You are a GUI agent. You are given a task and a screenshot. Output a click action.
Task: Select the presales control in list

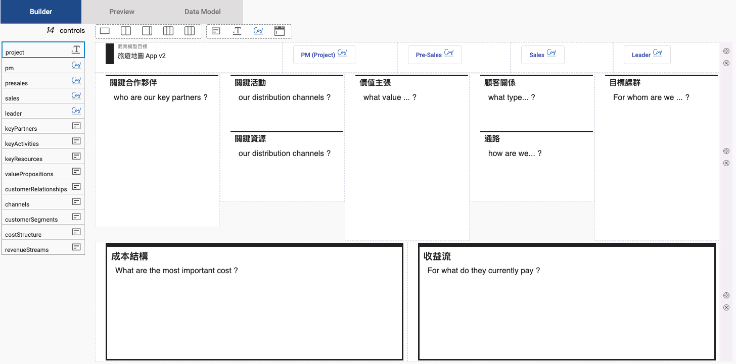coord(43,81)
